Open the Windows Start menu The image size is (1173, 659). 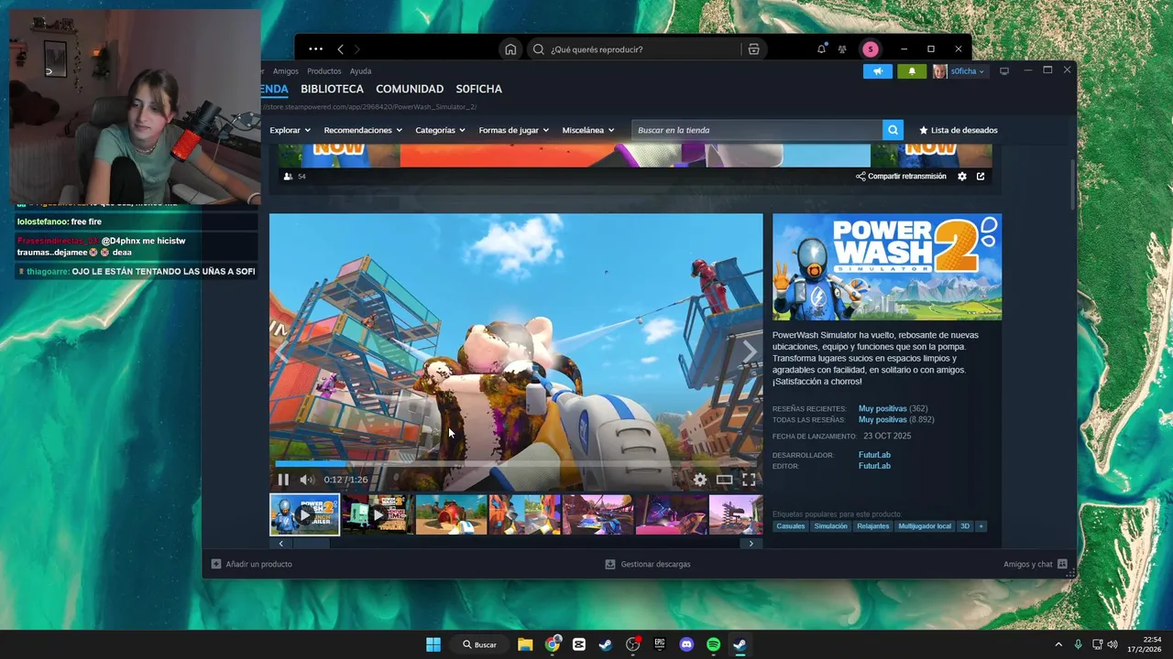pyautogui.click(x=433, y=644)
